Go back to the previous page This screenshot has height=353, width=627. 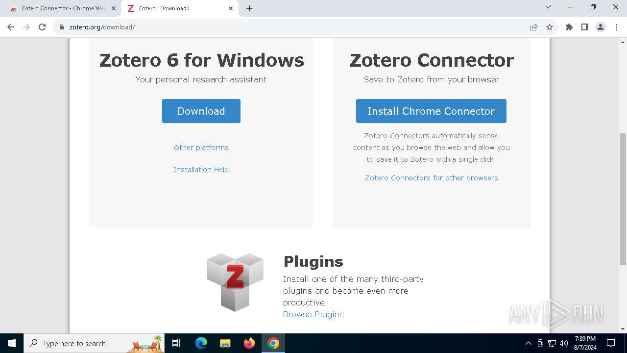[x=11, y=27]
